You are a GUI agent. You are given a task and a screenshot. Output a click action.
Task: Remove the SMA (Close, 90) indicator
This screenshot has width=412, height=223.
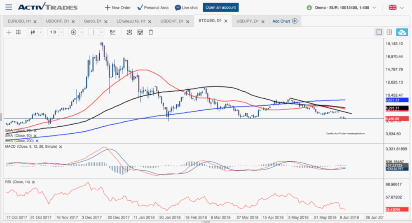click(35, 136)
